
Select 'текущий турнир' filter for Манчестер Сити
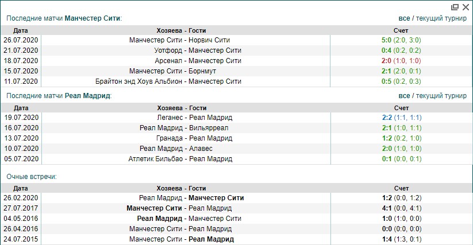click(x=442, y=18)
